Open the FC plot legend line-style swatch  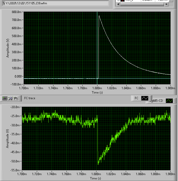145,98
